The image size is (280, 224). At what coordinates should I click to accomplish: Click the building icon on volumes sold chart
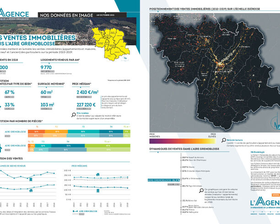pyautogui.click(x=31, y=179)
